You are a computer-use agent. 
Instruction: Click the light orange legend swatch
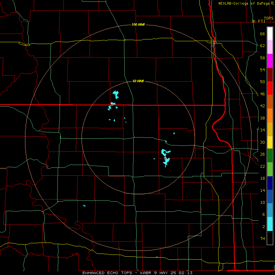[270, 116]
